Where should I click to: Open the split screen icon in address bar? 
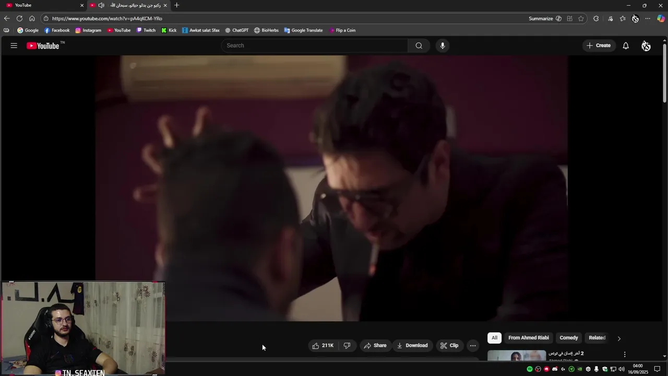pyautogui.click(x=570, y=19)
